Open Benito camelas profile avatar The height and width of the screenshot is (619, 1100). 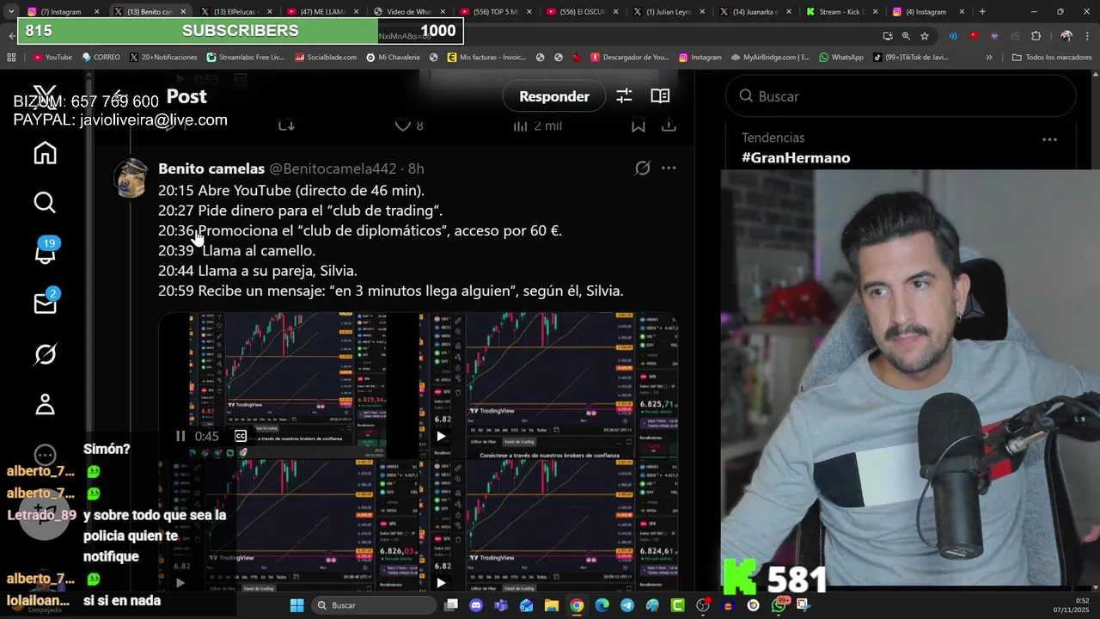pos(131,179)
